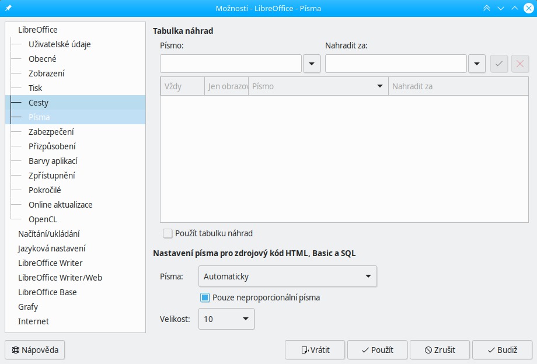The image size is (537, 364).
Task: Open the Velikost size dropdown
Action: pos(226,319)
